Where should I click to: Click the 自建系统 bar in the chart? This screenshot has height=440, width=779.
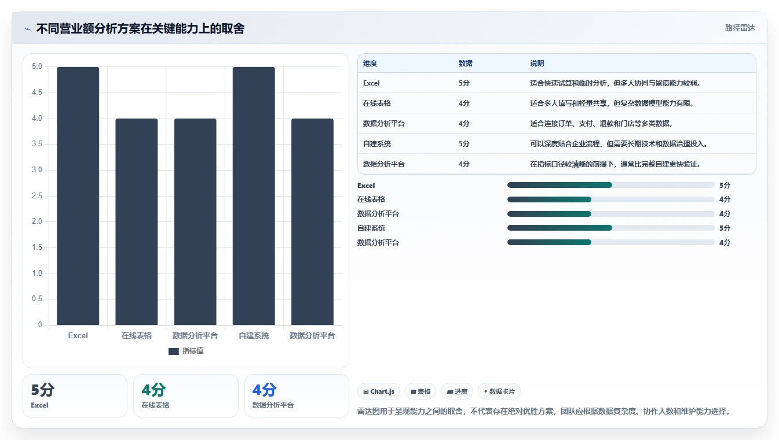[x=254, y=195]
